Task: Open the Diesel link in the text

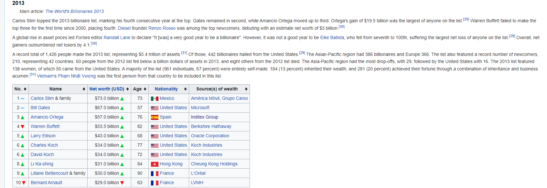Action: pos(124,28)
